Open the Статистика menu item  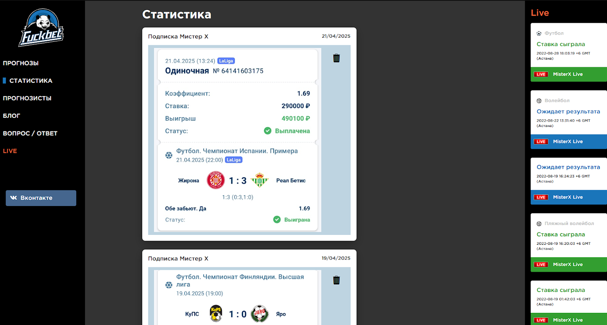tap(31, 81)
